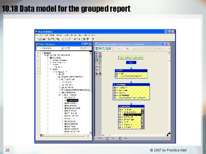Click the Copy icon in main toolbar
The height and width of the screenshot is (154, 206).
point(67,39)
